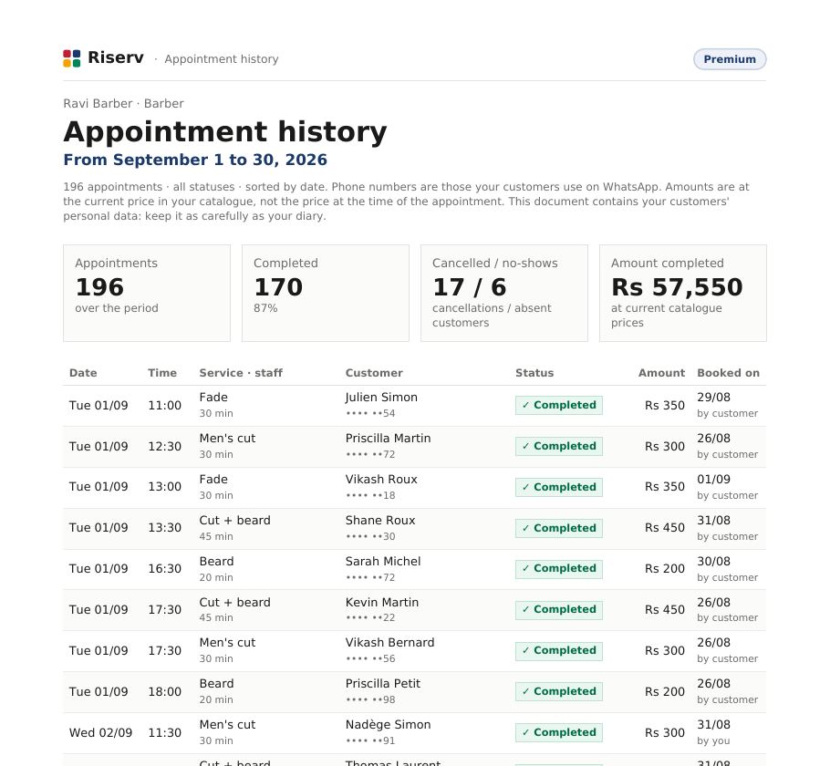
Task: Click the Customer column header
Action: [x=374, y=373]
